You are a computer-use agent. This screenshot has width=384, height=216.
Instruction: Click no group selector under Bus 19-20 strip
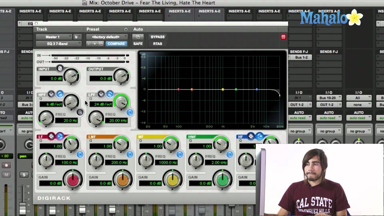(x=329, y=131)
